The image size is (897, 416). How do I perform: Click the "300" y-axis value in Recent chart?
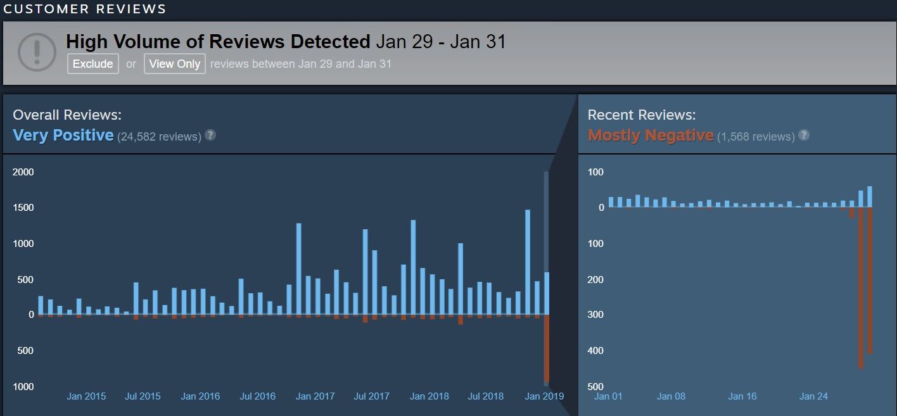click(596, 315)
